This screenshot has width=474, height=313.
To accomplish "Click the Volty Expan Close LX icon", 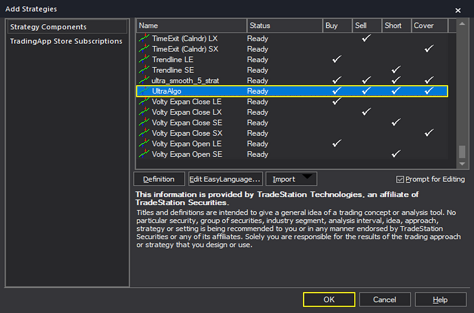I will (144, 112).
